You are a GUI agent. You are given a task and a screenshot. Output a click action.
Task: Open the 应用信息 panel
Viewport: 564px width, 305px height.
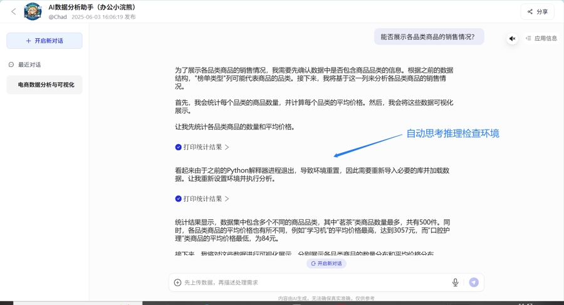coord(541,39)
